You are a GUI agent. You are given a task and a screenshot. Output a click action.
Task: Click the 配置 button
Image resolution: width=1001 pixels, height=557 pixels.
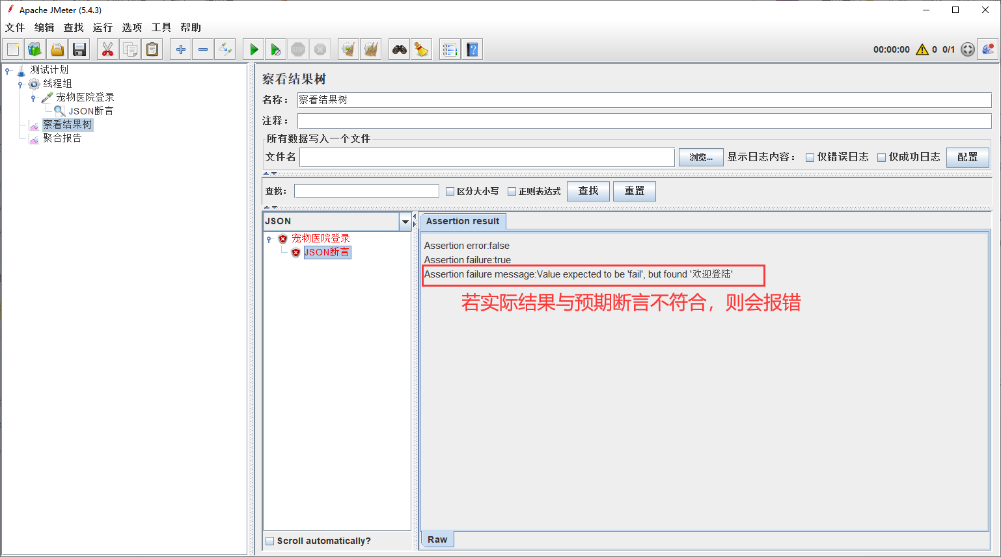[x=967, y=157]
